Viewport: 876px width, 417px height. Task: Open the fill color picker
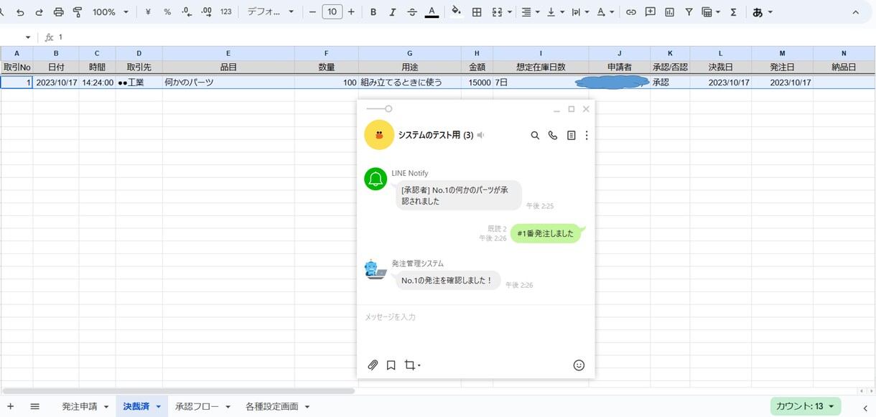point(456,12)
